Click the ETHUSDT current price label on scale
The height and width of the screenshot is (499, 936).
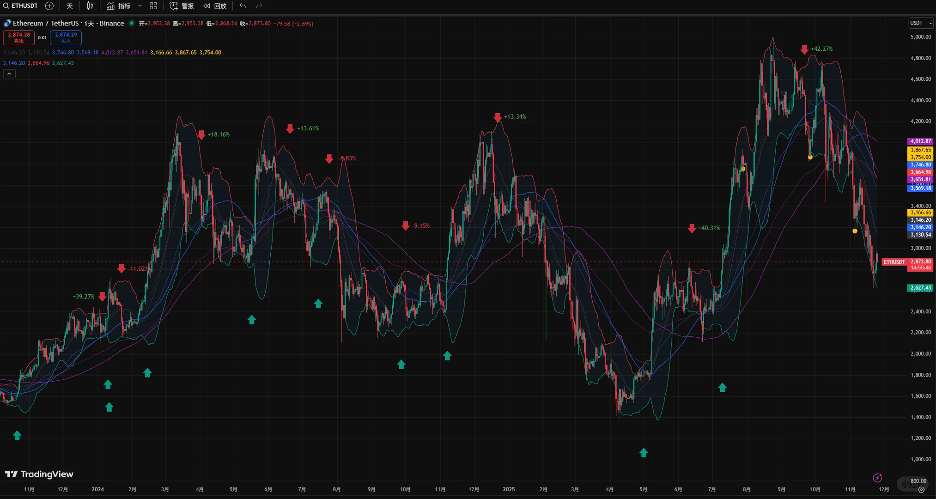(x=894, y=262)
